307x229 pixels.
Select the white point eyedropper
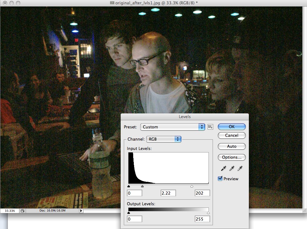coord(240,168)
